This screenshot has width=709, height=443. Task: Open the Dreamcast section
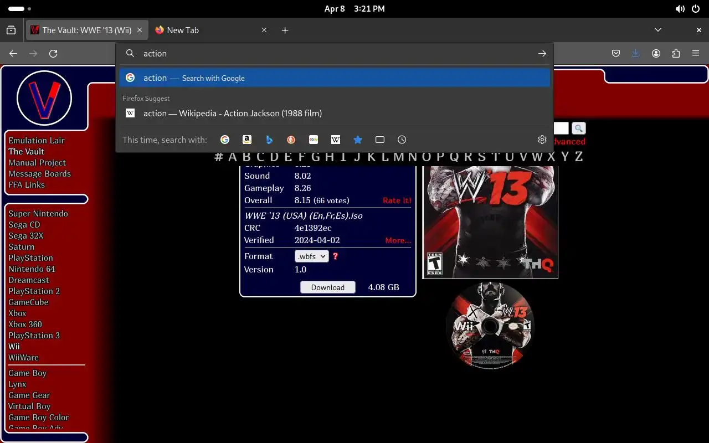point(29,280)
